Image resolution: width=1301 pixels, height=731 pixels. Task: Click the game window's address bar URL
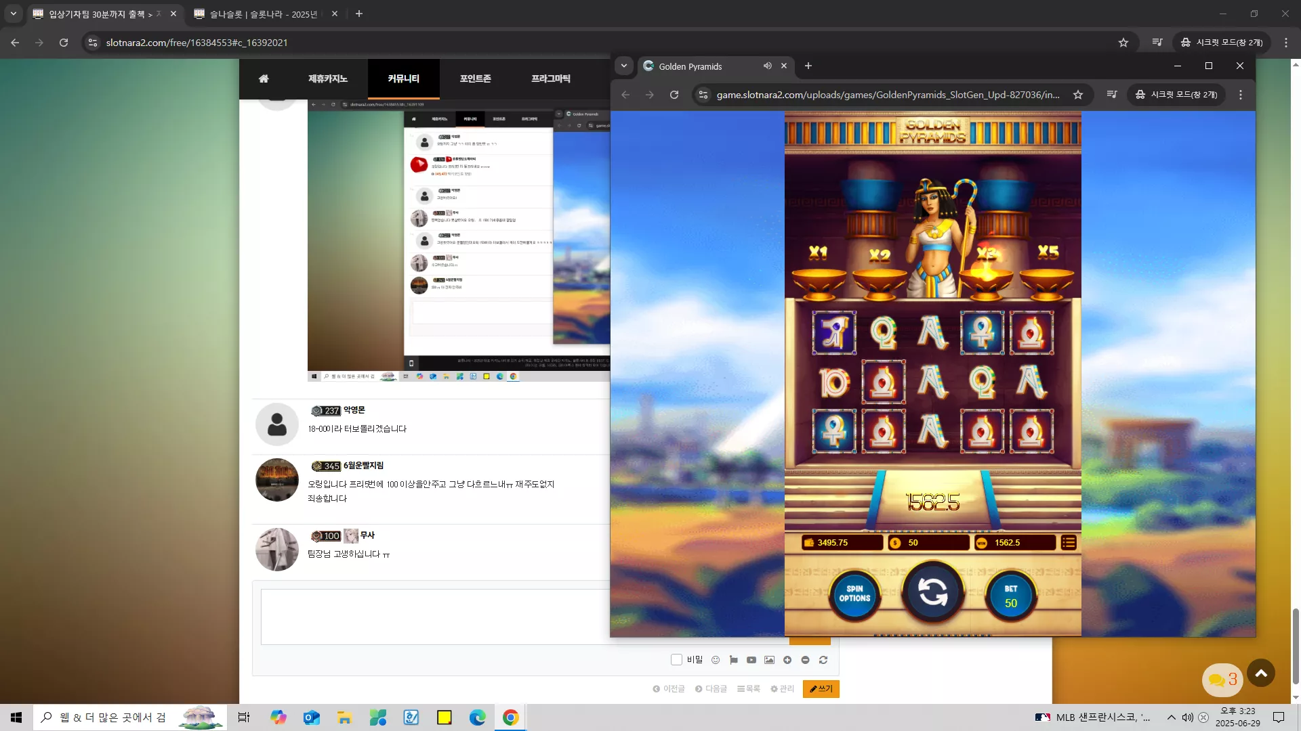click(x=888, y=95)
